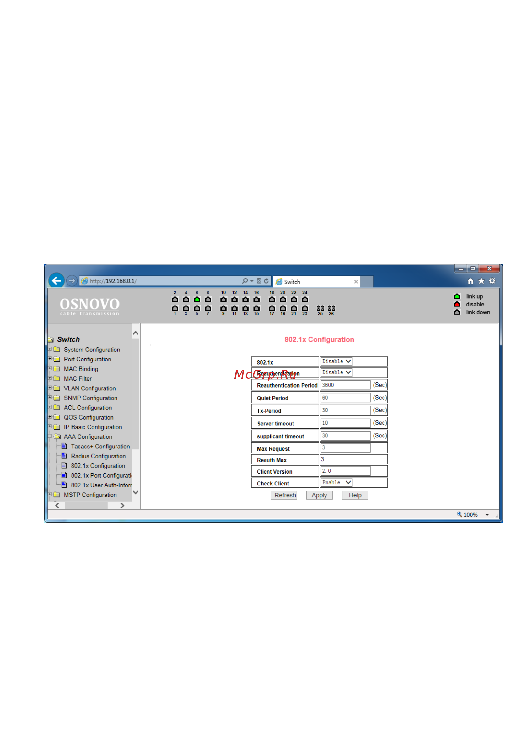Image resolution: width=527 pixels, height=748 pixels.
Task: Click the port 17 icon
Action: coord(272,308)
